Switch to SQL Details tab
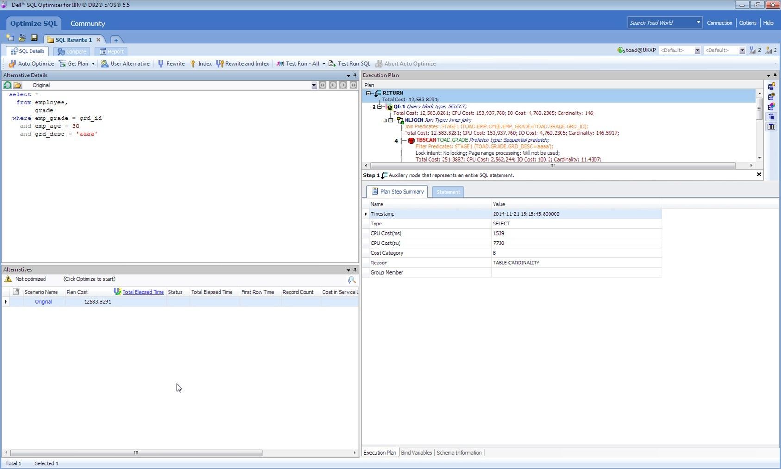Screen dimensions: 781x469 pos(28,51)
